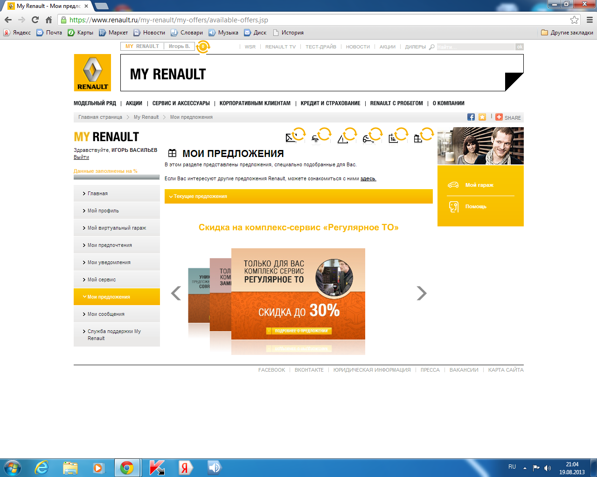Open Мой виртуальный гараж in sidebar
This screenshot has width=597, height=477.
(x=117, y=228)
